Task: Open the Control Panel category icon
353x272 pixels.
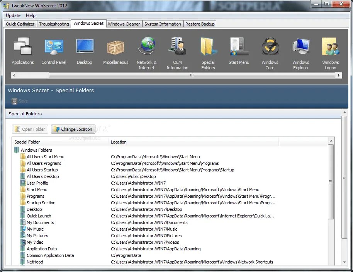Action: tap(54, 47)
